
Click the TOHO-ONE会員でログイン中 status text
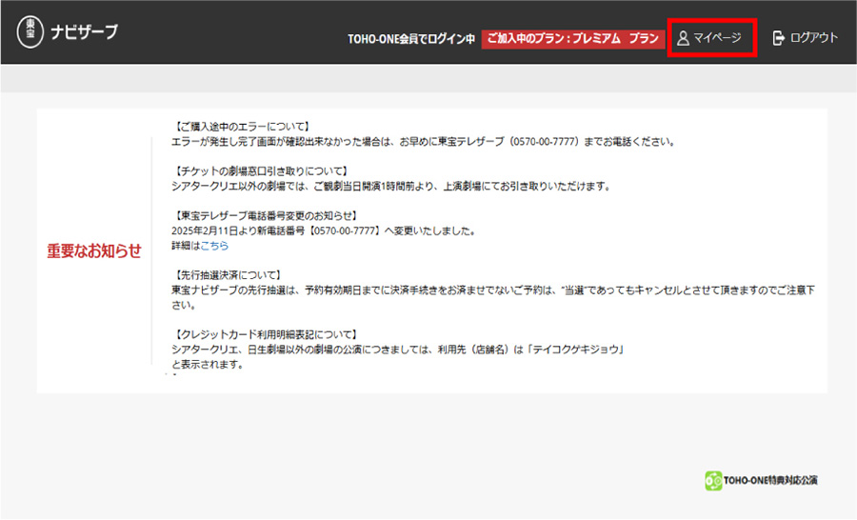410,39
